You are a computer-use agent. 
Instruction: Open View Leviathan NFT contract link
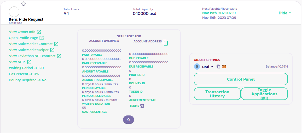[x=32, y=56]
